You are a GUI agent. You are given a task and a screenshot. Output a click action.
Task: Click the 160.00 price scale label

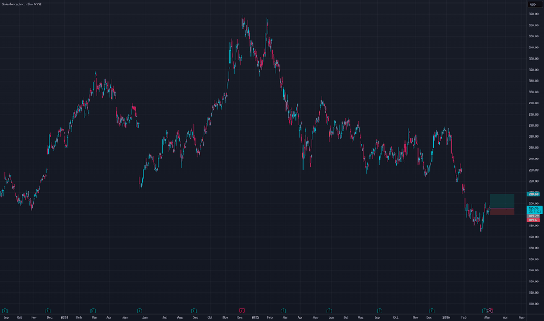[x=533, y=248]
